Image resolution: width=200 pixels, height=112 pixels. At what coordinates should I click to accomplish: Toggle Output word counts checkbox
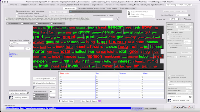click(x=168, y=32)
